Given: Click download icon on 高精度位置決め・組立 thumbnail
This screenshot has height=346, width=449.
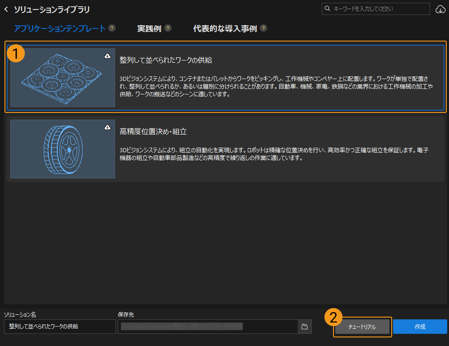Looking at the screenshot, I should point(107,127).
